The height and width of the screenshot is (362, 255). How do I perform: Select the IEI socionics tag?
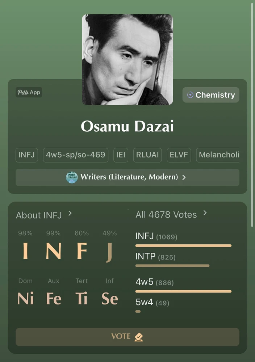point(121,155)
